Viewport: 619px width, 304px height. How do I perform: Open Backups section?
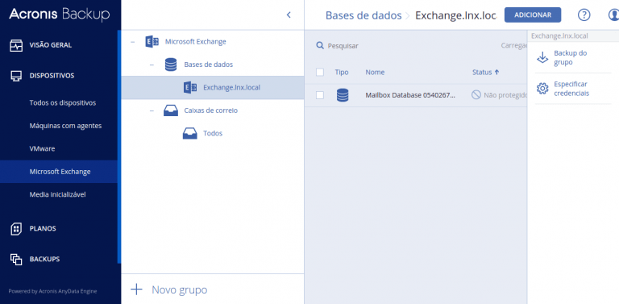44,260
